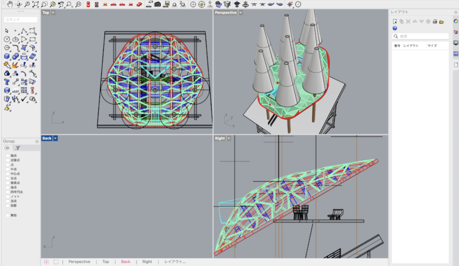Expand the Right viewport menu arrow
The image size is (459, 266).
click(x=229, y=138)
